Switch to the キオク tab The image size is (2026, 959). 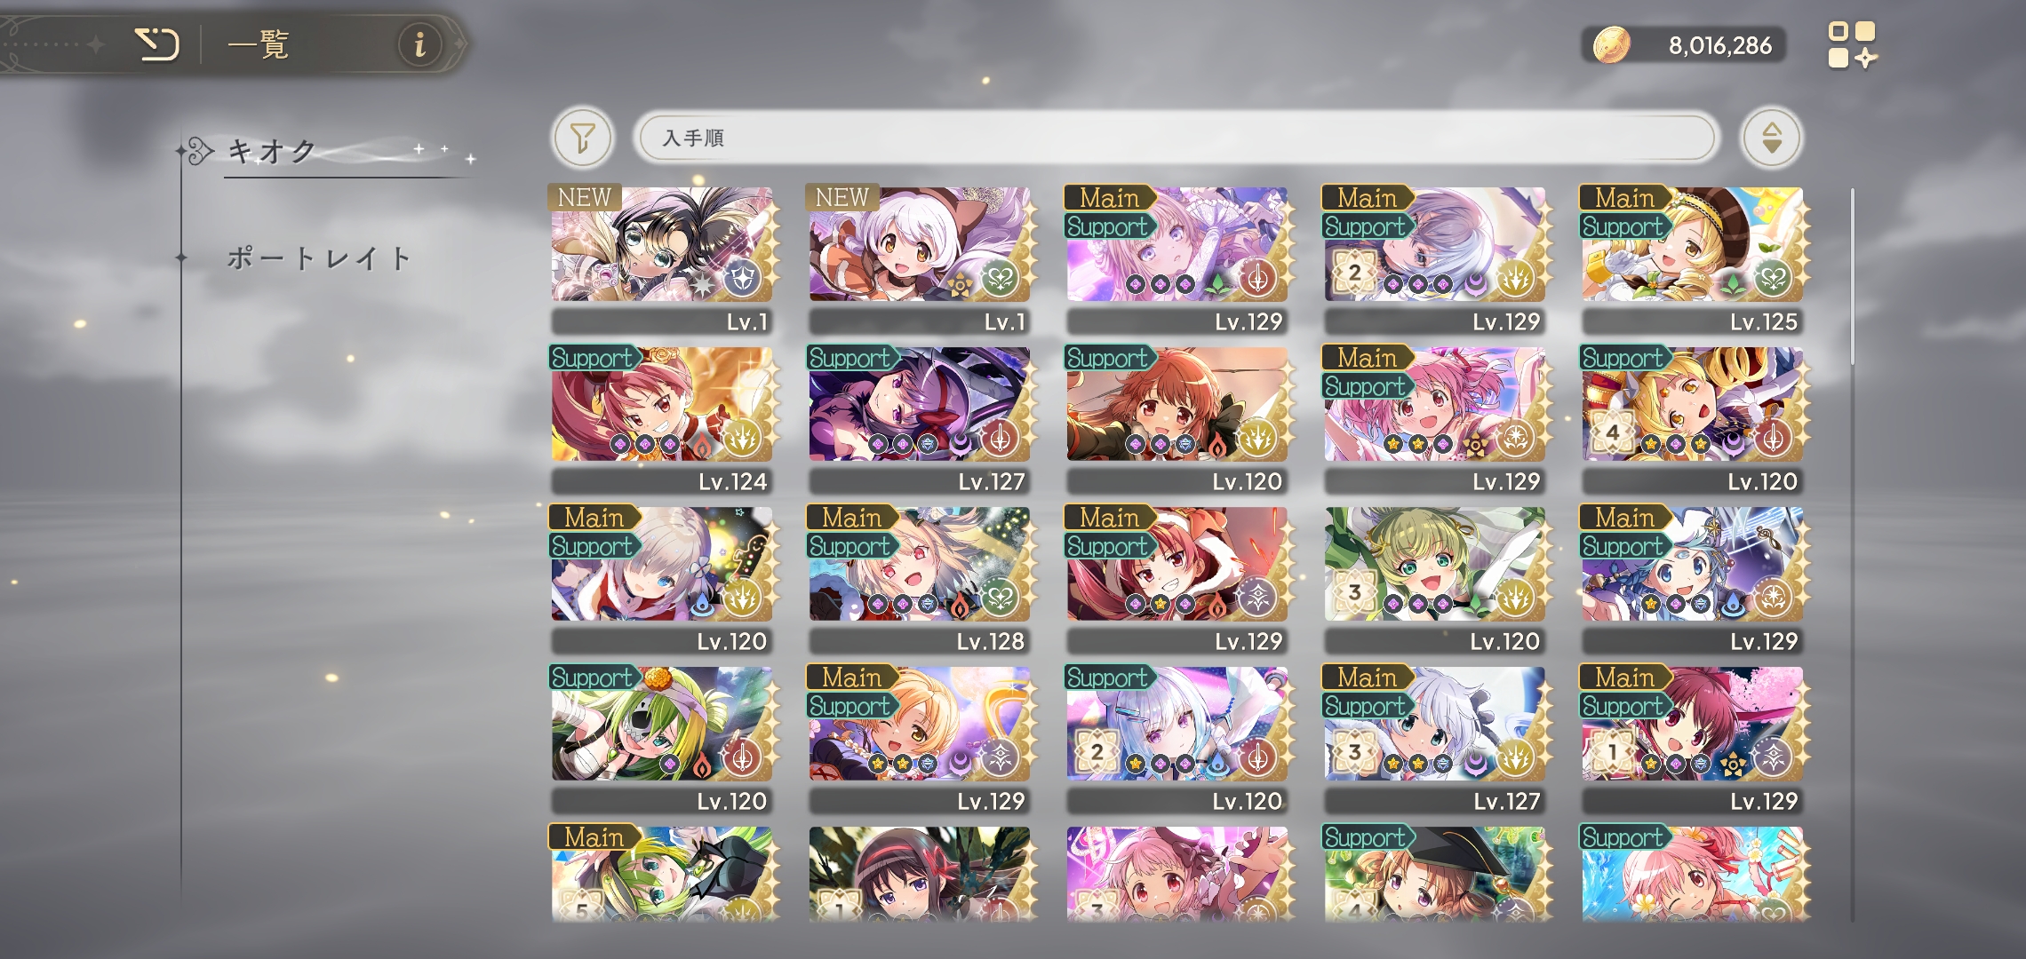coord(271,152)
